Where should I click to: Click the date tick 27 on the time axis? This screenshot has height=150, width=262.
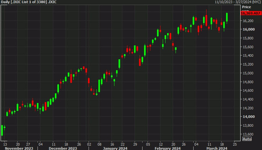[x=28, y=144]
